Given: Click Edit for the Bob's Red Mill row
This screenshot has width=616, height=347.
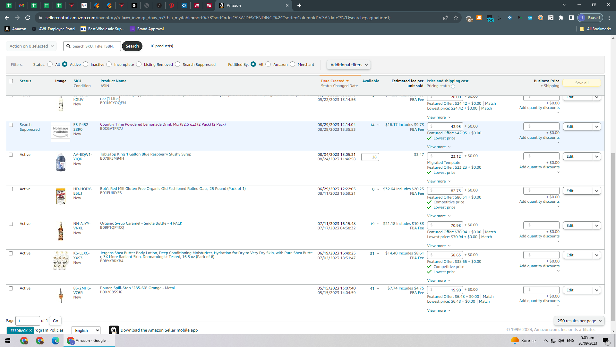Looking at the screenshot, I should point(577,191).
